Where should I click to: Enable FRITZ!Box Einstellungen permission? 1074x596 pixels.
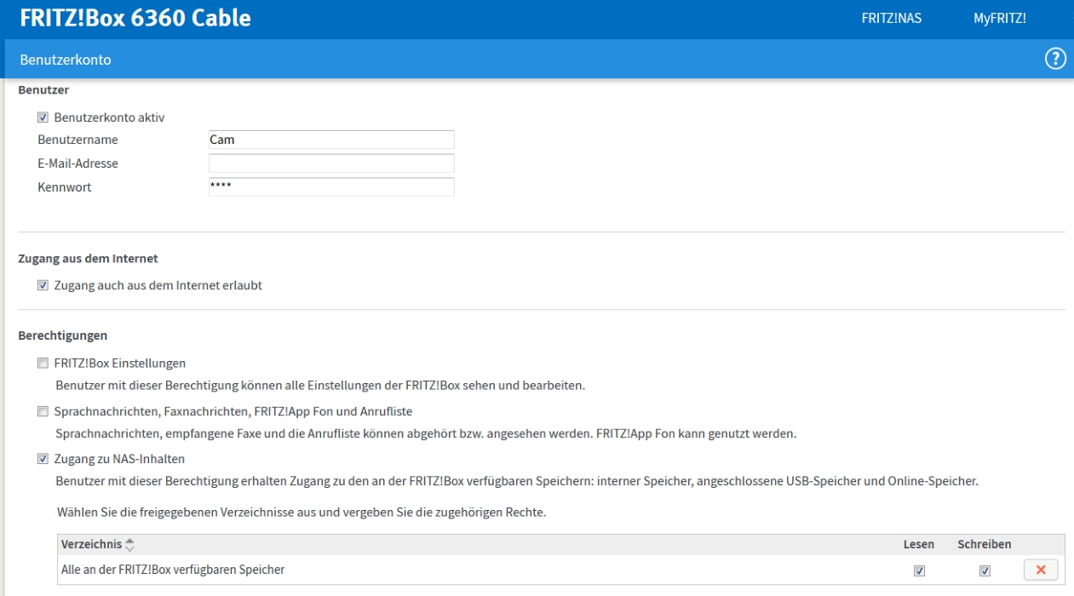(43, 364)
